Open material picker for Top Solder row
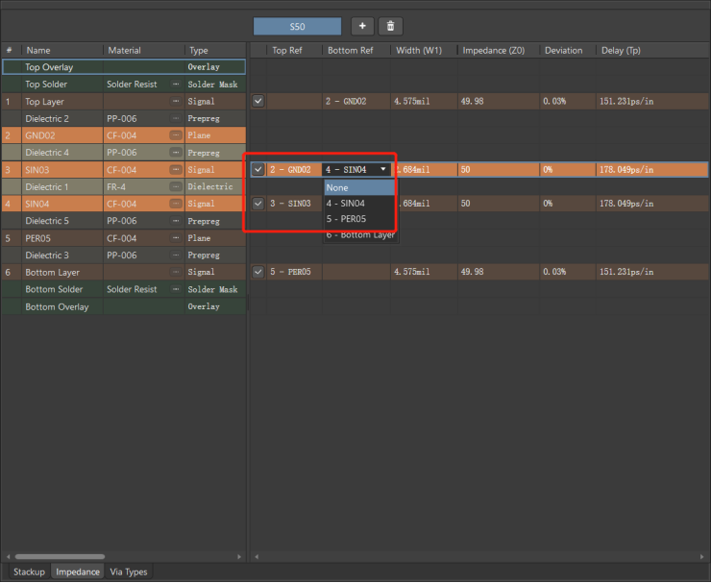711x583 pixels. pyautogui.click(x=175, y=85)
